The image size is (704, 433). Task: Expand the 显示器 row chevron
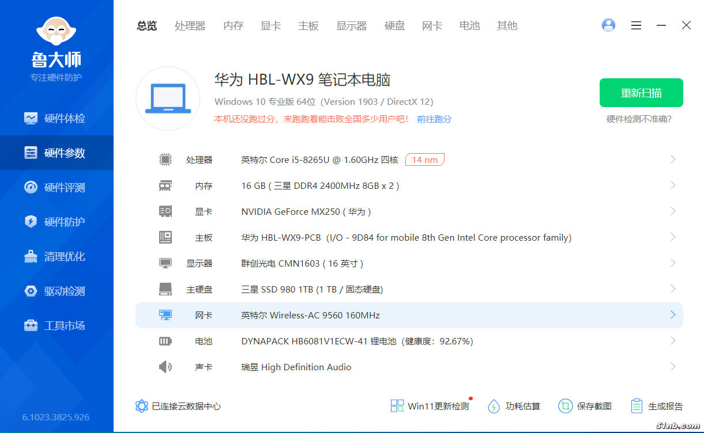[x=673, y=263]
